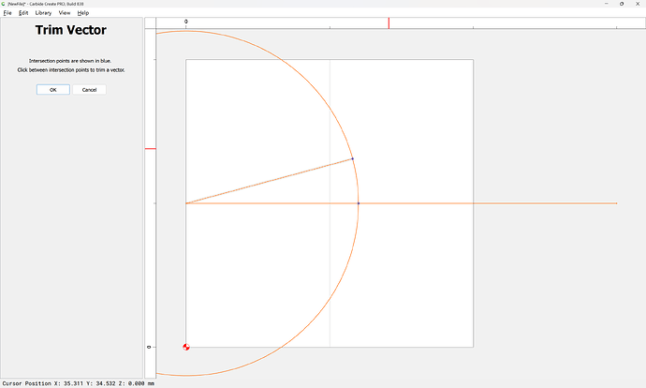Open the Help menu
This screenshot has height=388, width=646.
tap(83, 13)
